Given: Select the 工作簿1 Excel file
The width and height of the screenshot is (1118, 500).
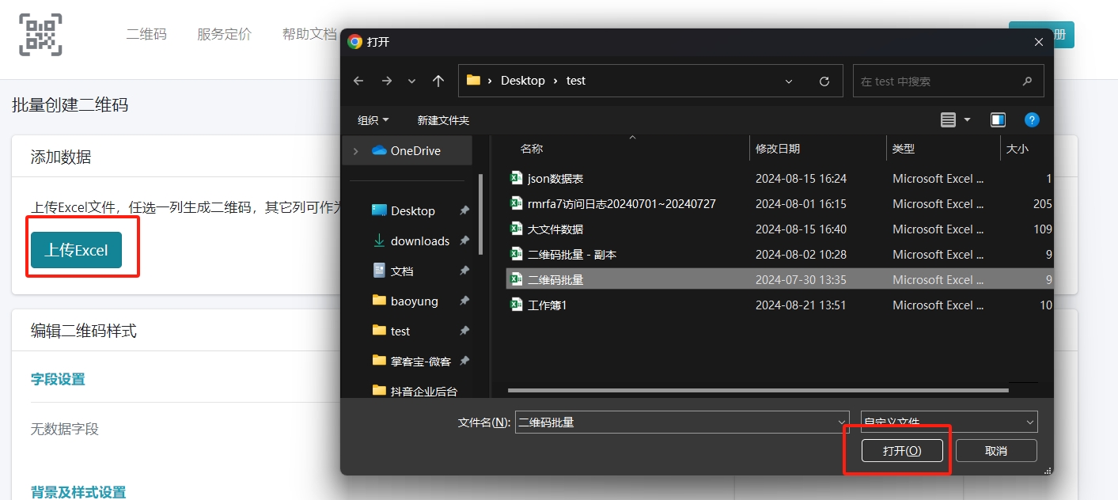Looking at the screenshot, I should [x=547, y=305].
